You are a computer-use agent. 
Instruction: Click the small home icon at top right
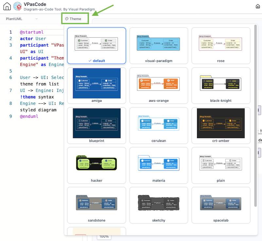click(258, 6)
